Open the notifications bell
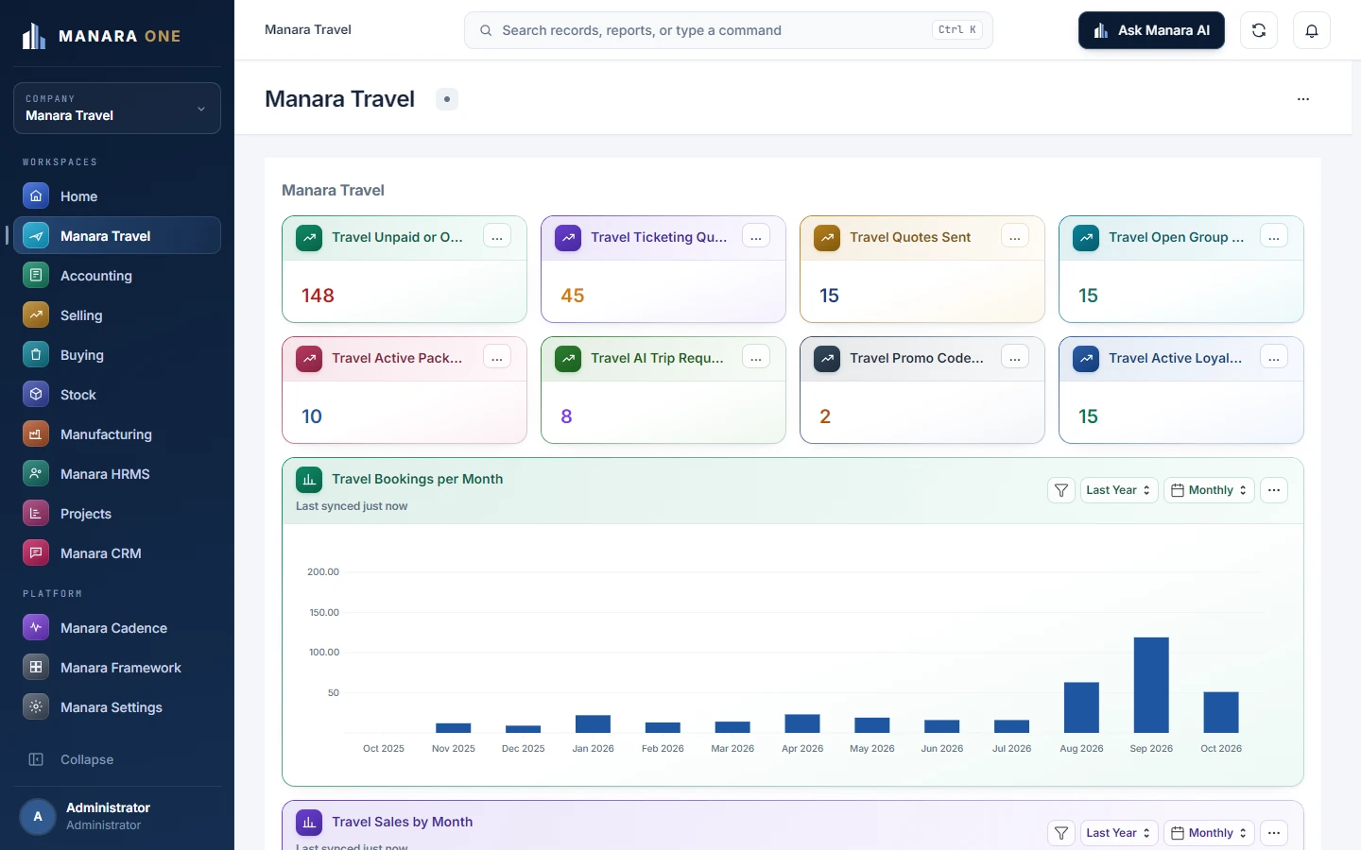This screenshot has height=850, width=1361. click(1312, 30)
